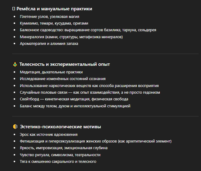The height and width of the screenshot is (171, 201).
Task: Select the heading Ремёсла и мануальные практики
Action: click(x=54, y=9)
